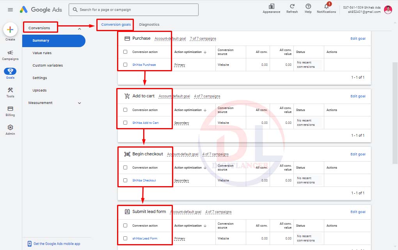Select all in Submit lead form header checkbox
Screen dimensions: 398x250
pyautogui.click(x=125, y=225)
